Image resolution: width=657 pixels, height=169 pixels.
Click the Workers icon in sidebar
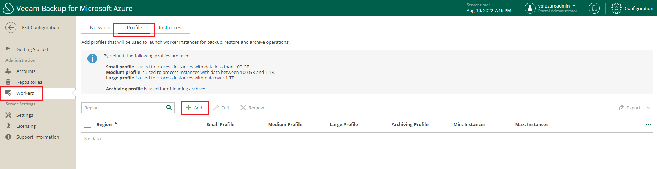(8, 93)
